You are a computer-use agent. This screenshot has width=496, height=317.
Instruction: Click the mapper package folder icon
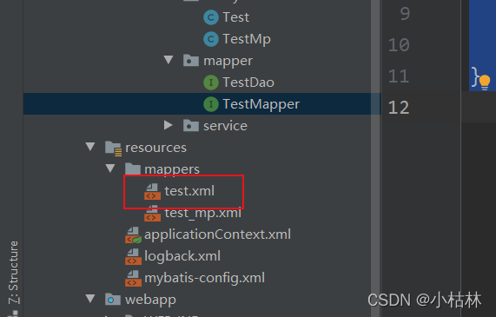pos(191,61)
